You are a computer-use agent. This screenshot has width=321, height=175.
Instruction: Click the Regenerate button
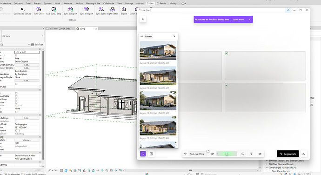coord(288,154)
